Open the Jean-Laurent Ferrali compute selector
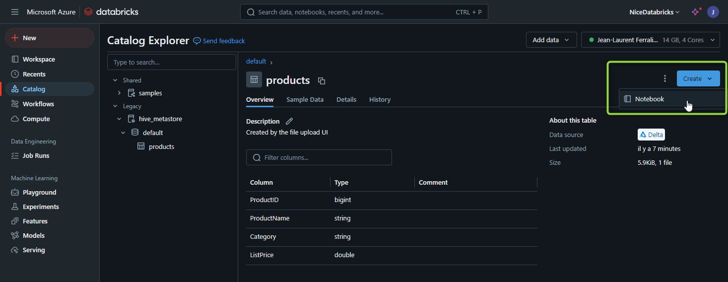This screenshot has width=728, height=282. (651, 40)
